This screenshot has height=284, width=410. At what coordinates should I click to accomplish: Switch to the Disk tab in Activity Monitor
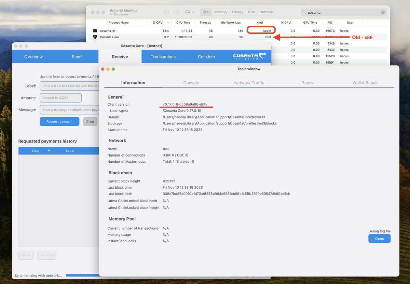251,12
